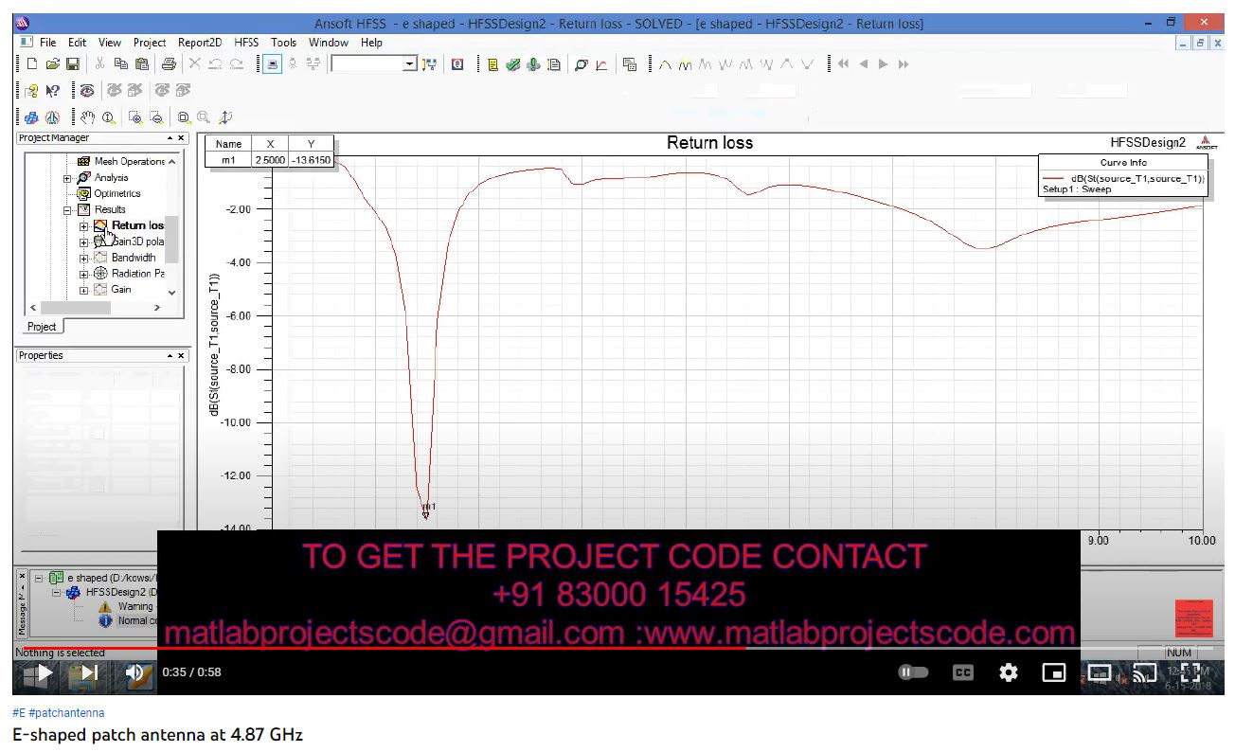Image resolution: width=1235 pixels, height=752 pixels.
Task: Open the Help menu
Action: 371,43
